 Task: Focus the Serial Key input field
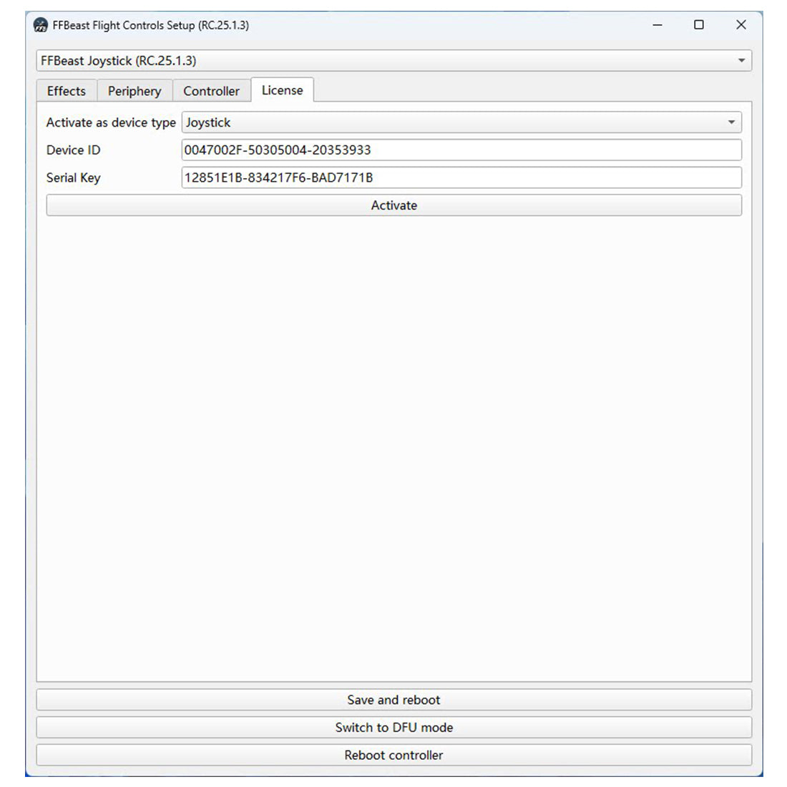[x=461, y=177]
